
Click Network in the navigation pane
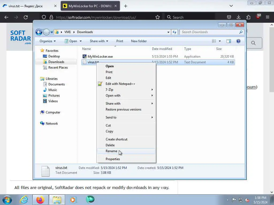pyautogui.click(x=52, y=124)
